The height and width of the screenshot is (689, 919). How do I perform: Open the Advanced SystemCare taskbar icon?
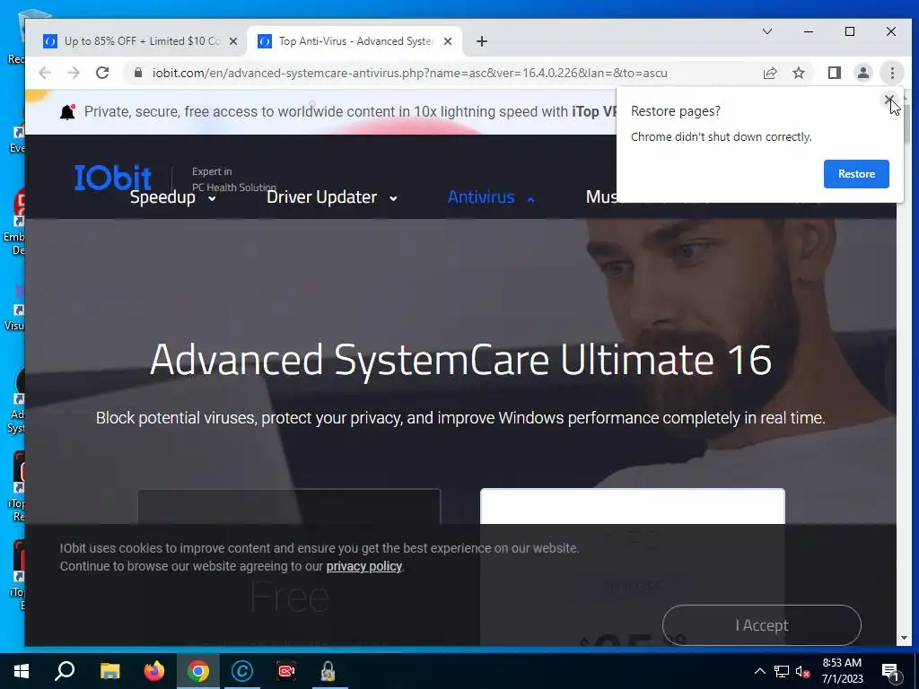pos(242,671)
